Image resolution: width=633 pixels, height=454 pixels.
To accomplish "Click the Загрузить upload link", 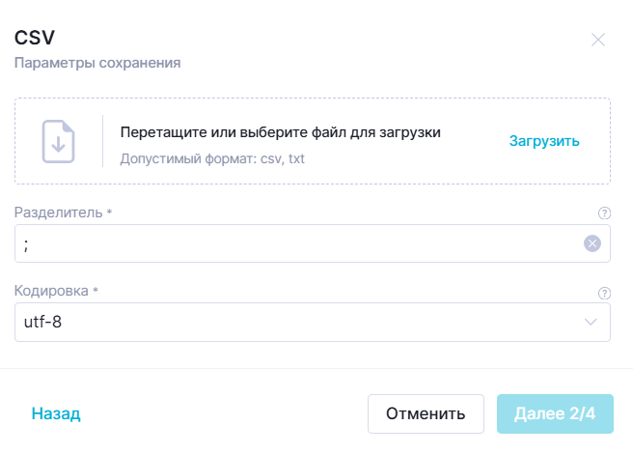I will 544,141.
